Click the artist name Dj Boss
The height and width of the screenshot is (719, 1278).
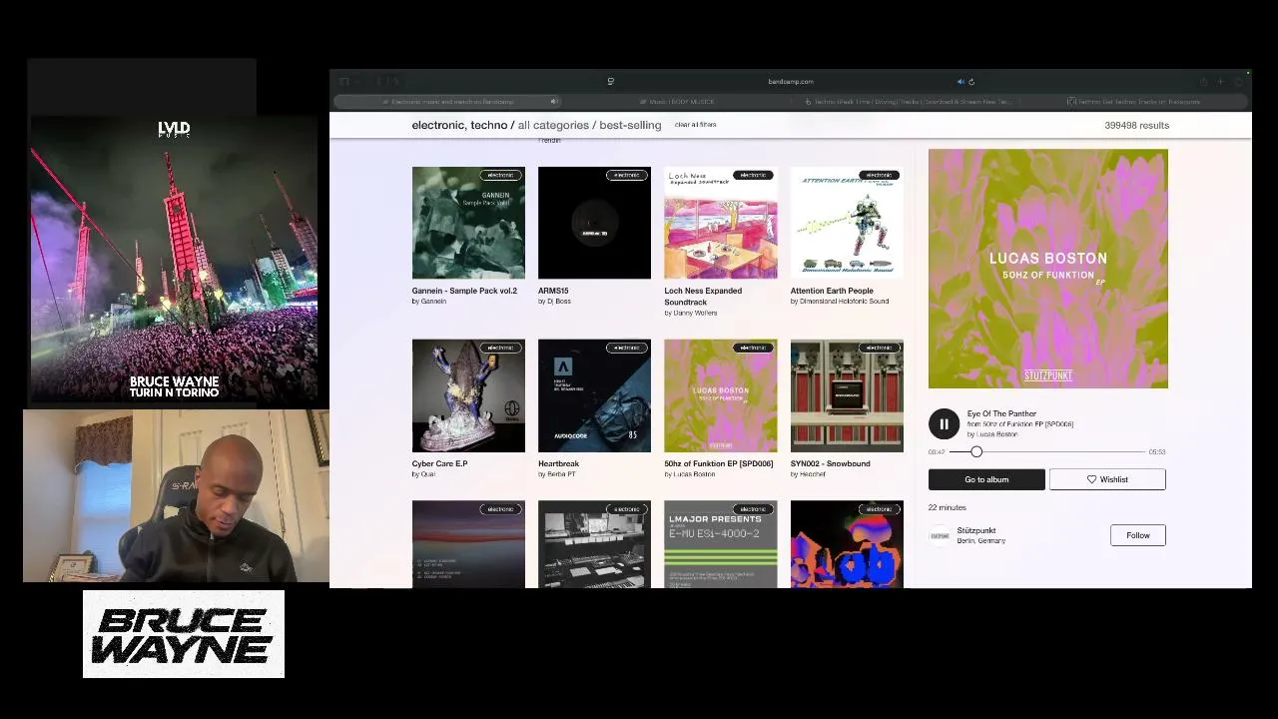[x=558, y=301]
